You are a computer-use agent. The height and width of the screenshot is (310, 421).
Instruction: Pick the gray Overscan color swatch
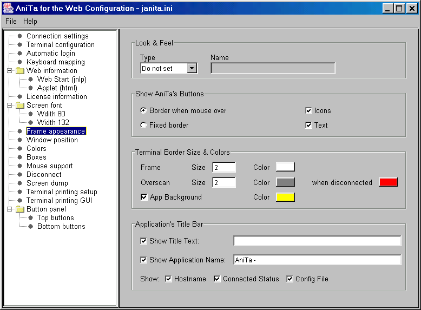click(285, 182)
